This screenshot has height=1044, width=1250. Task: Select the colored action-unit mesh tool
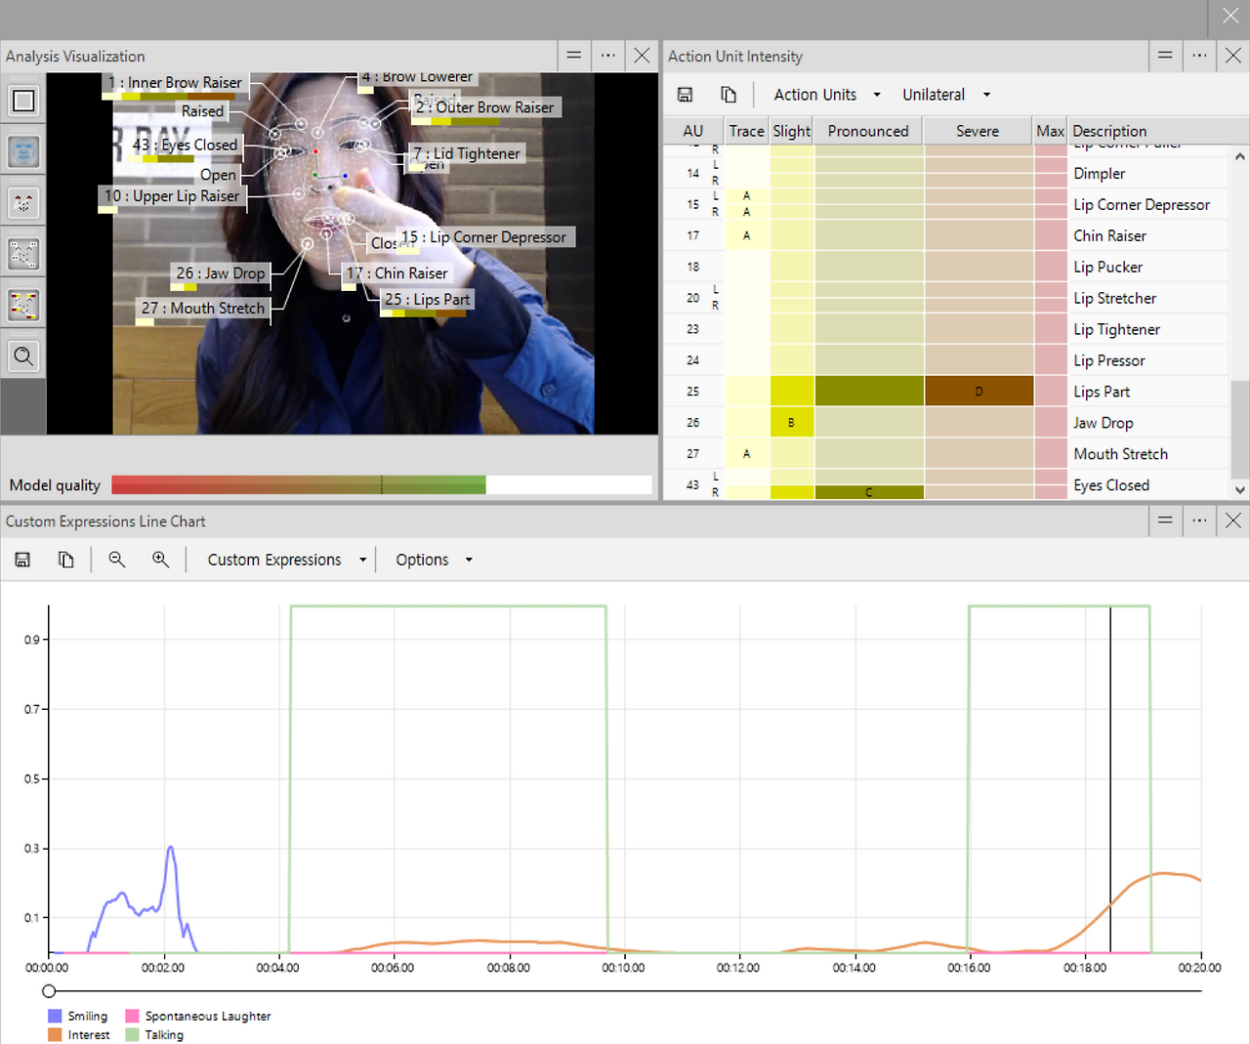click(22, 304)
